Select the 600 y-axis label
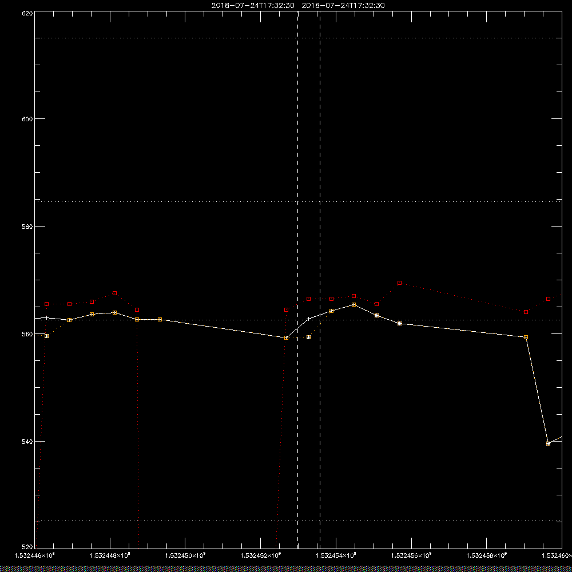Viewport: 572px width, 572px height. coord(27,119)
